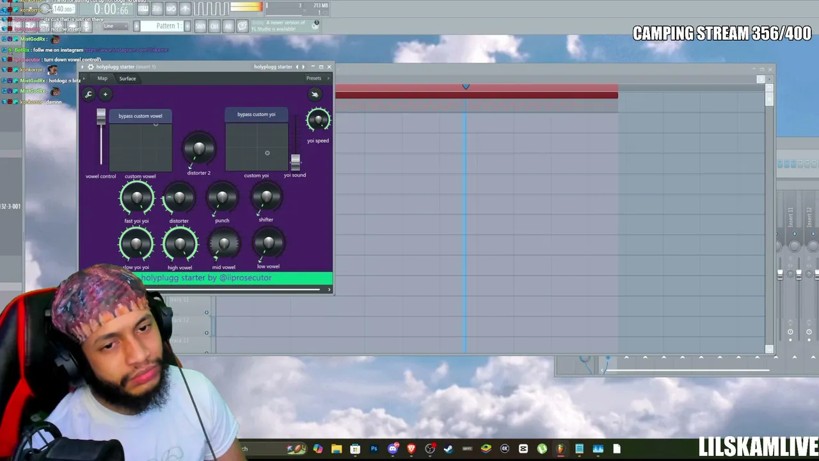The image size is (819, 461).
Task: Toggle the bypass custom yoi button
Action: tap(256, 115)
